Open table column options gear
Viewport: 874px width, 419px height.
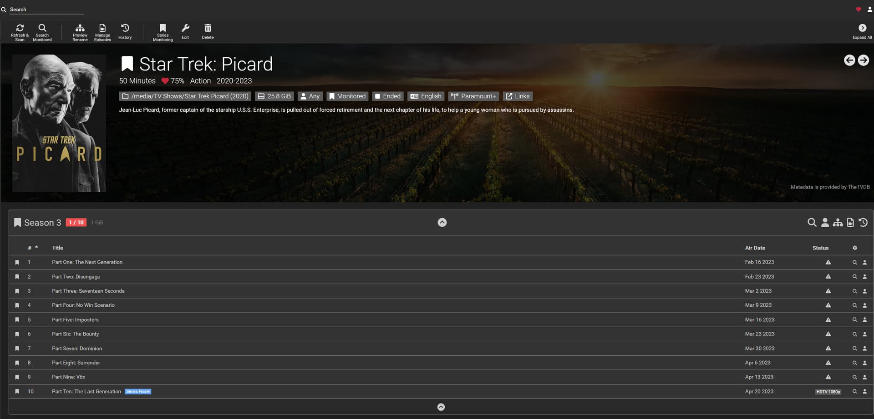[x=854, y=248]
